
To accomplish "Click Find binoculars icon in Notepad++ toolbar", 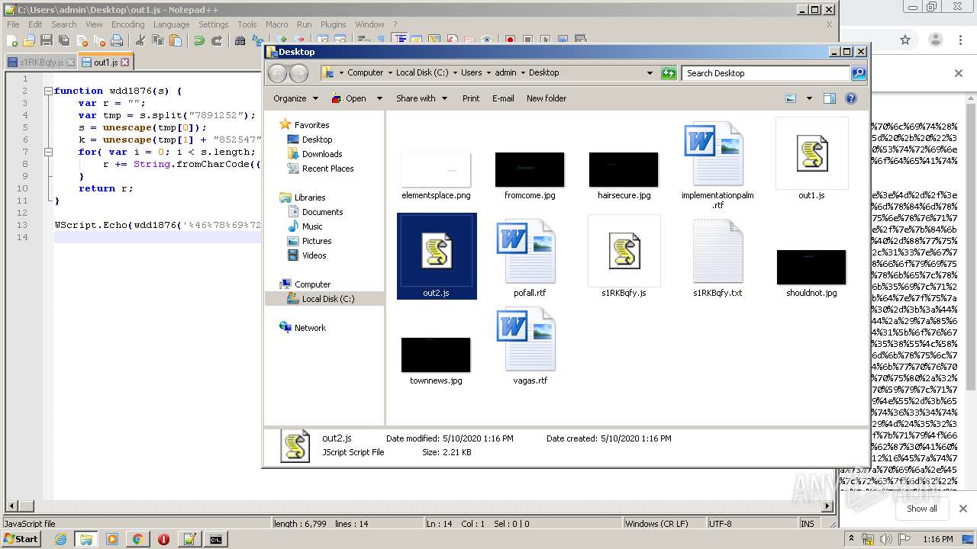I will (x=240, y=40).
